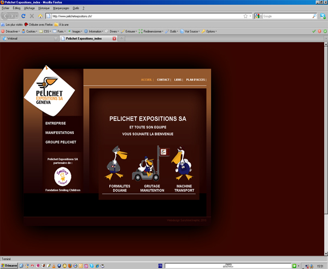328x269 pixels.
Task: Click the CONTACT navigation link
Action: pos(163,80)
